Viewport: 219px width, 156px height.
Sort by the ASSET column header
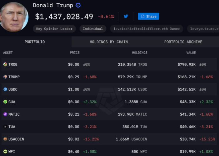pyautogui.click(x=8, y=53)
